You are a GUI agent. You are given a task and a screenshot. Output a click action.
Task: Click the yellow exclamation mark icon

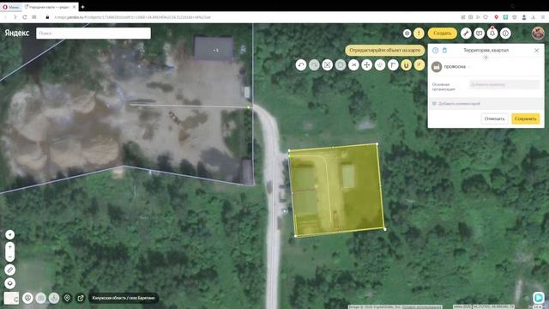pos(419,33)
